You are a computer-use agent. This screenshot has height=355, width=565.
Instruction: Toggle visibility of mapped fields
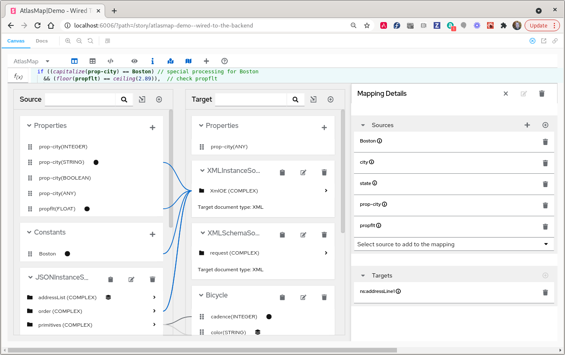[171, 61]
